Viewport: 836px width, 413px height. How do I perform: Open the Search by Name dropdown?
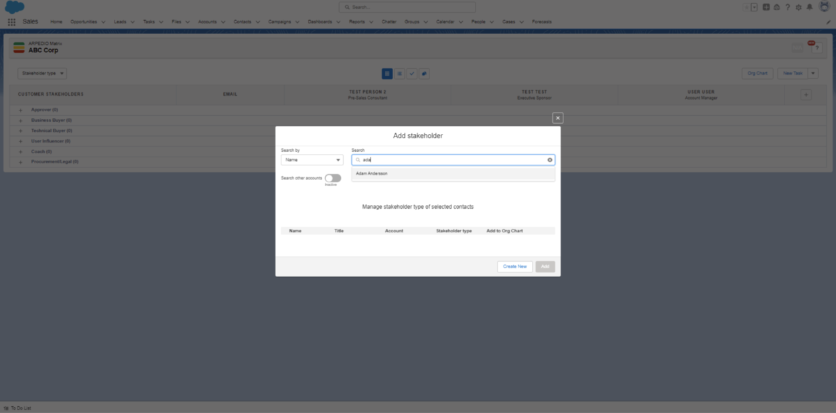tap(312, 160)
